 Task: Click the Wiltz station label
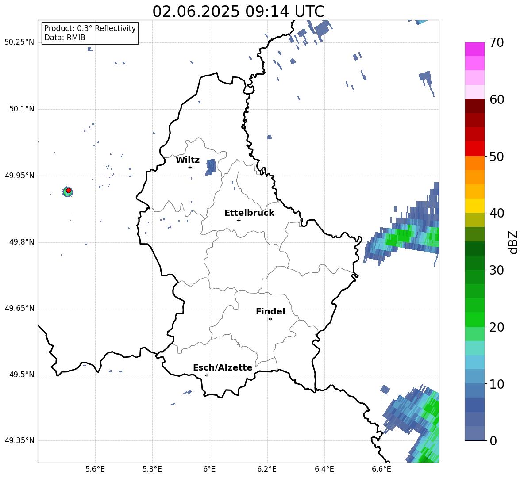(188, 160)
